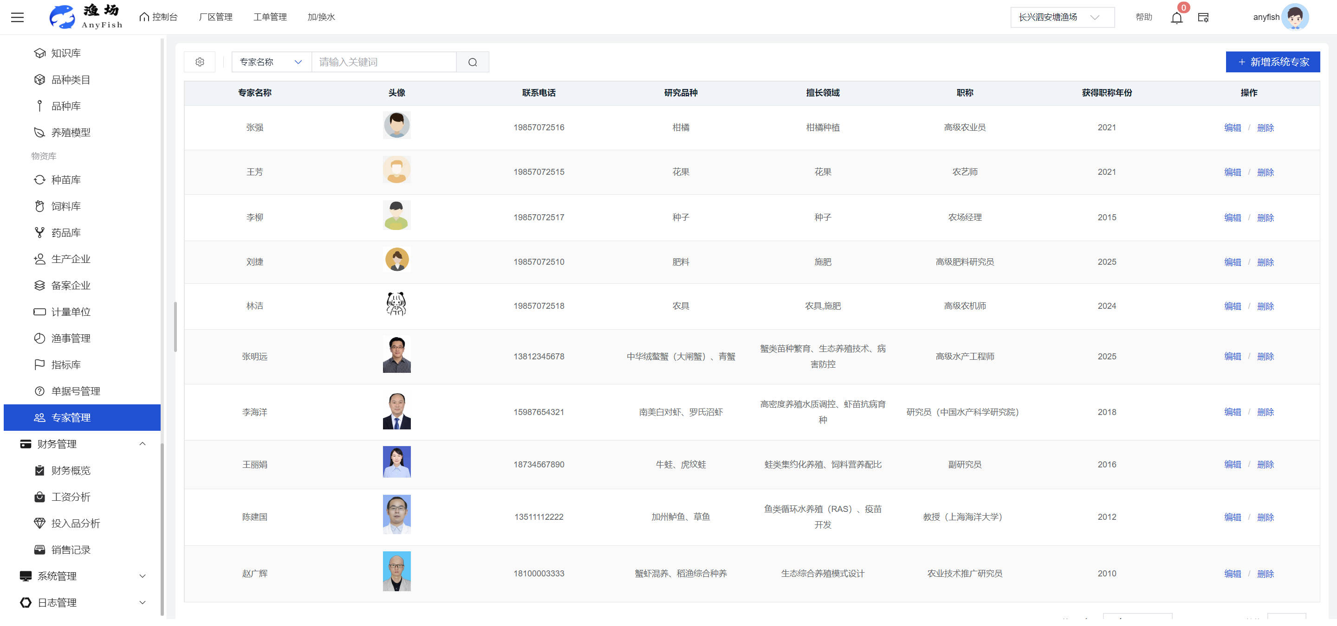This screenshot has height=626, width=1337.
Task: Open the 工单管理 top menu
Action: tap(270, 17)
